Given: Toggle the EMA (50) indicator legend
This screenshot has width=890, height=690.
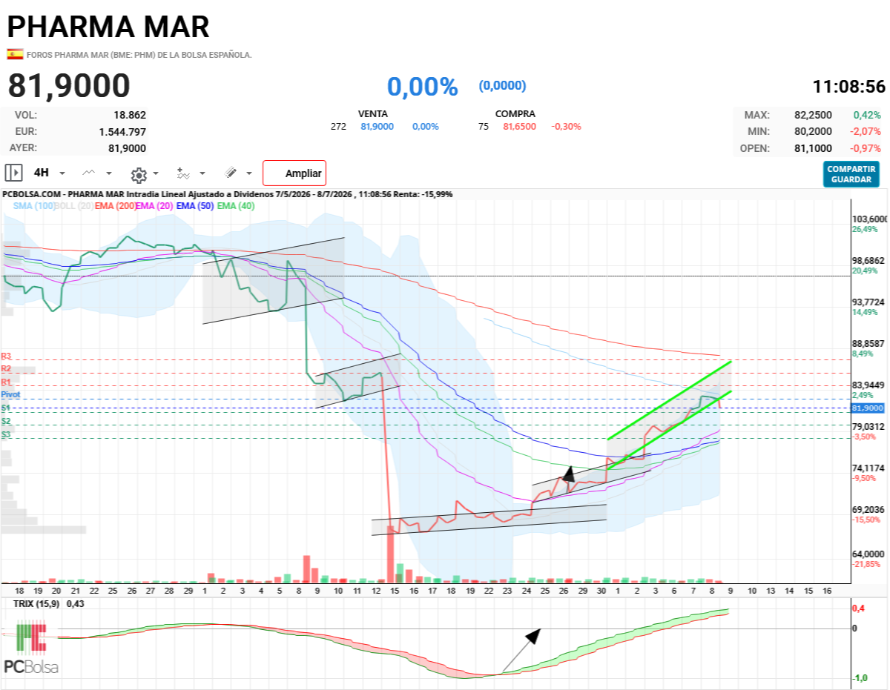Looking at the screenshot, I should point(197,206).
